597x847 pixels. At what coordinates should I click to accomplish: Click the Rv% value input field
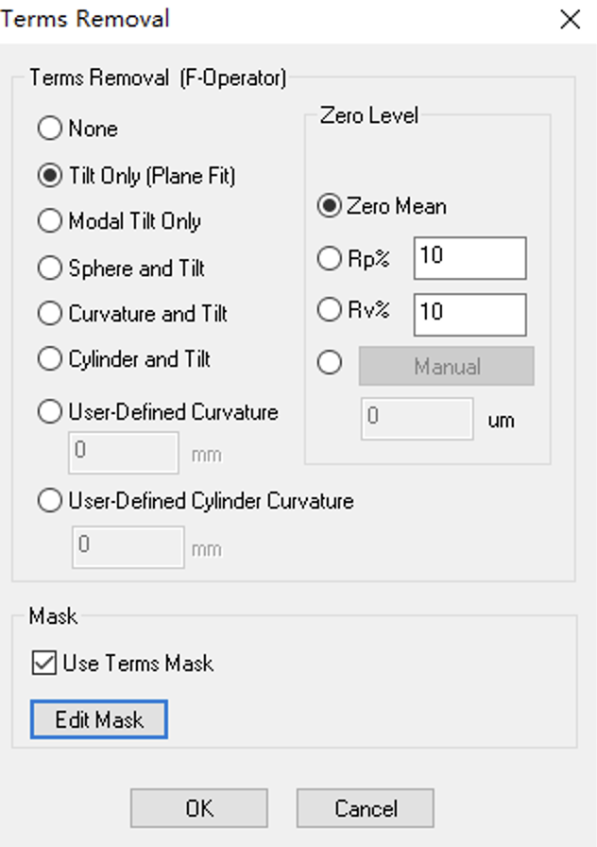[469, 314]
